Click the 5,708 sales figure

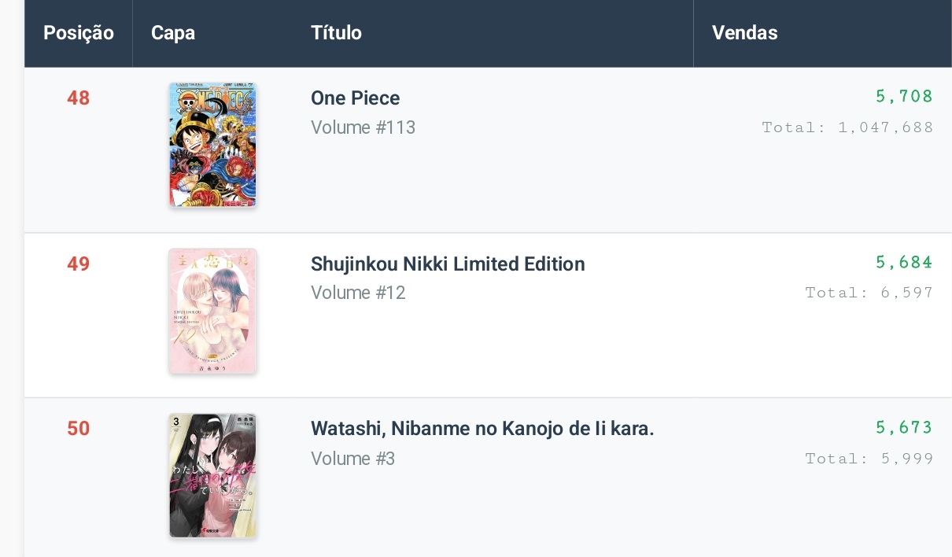(903, 97)
